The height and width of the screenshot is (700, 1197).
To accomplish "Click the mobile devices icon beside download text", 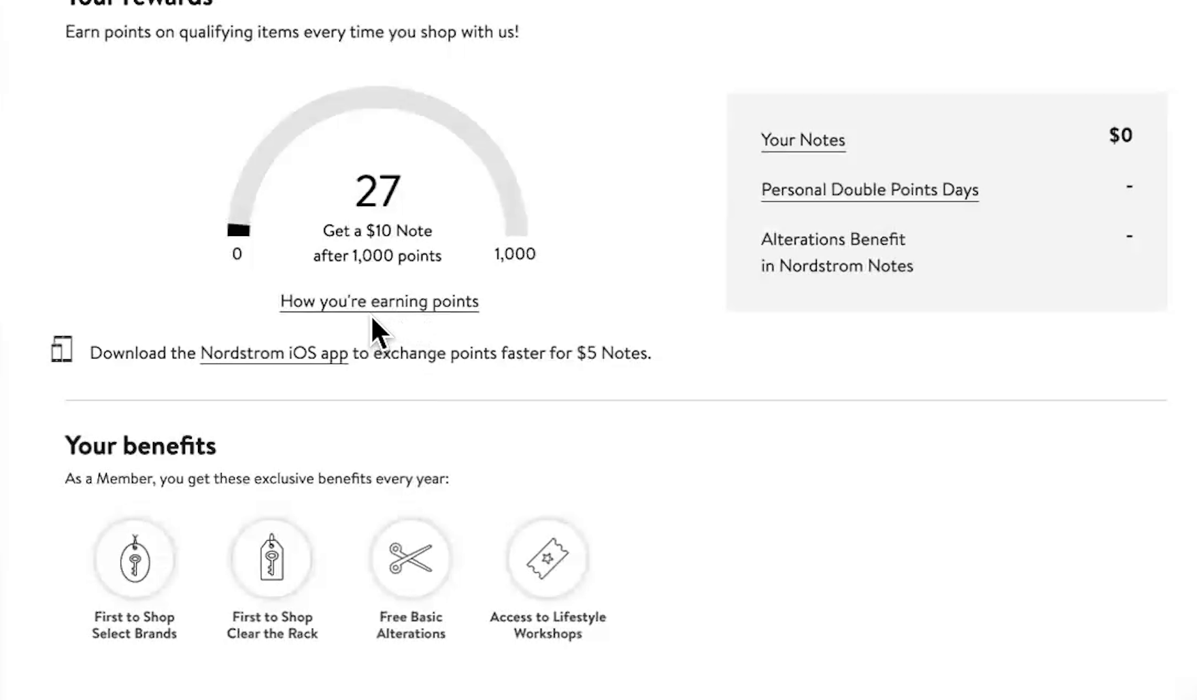I will point(61,350).
